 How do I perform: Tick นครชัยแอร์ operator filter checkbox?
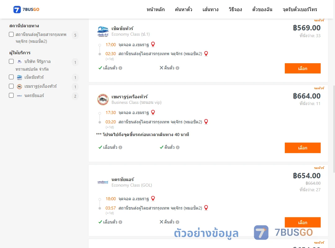point(11,95)
